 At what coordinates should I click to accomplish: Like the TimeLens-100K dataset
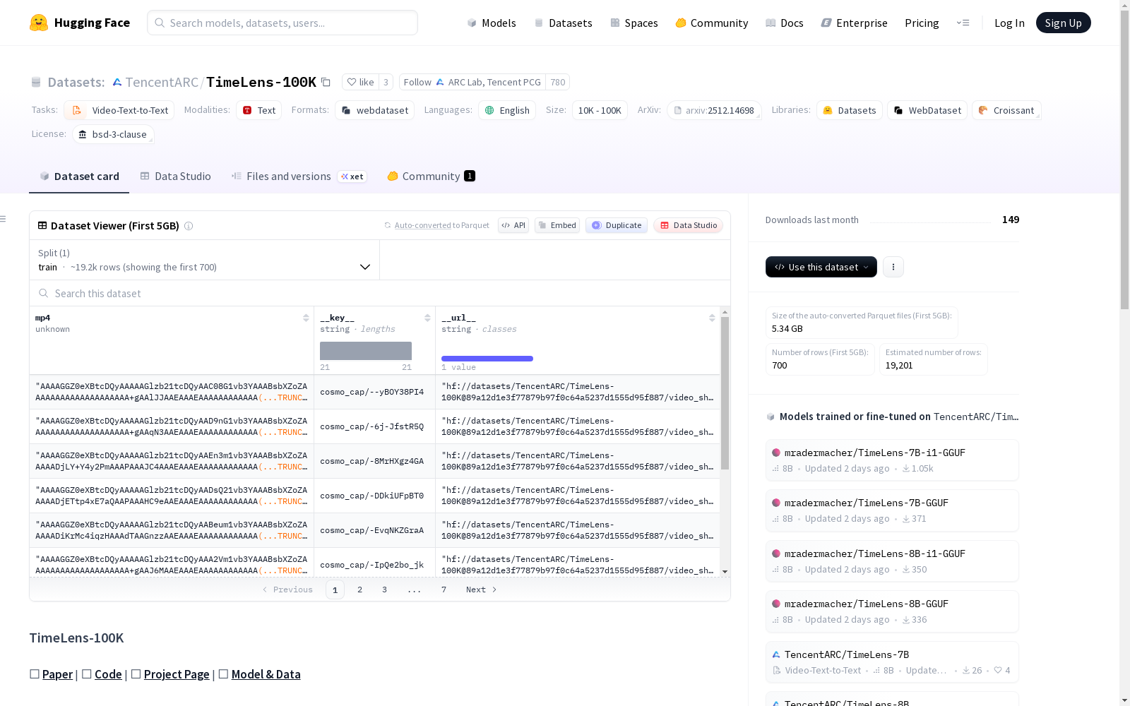360,82
